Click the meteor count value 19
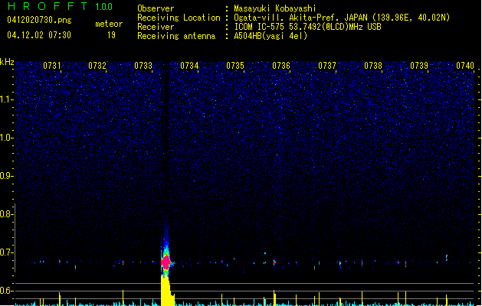 coord(111,35)
